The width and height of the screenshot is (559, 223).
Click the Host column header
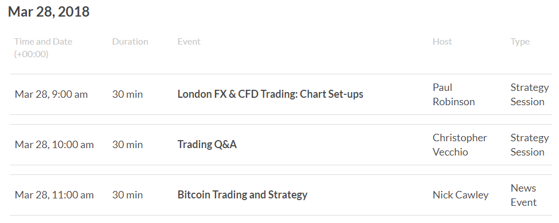[442, 42]
